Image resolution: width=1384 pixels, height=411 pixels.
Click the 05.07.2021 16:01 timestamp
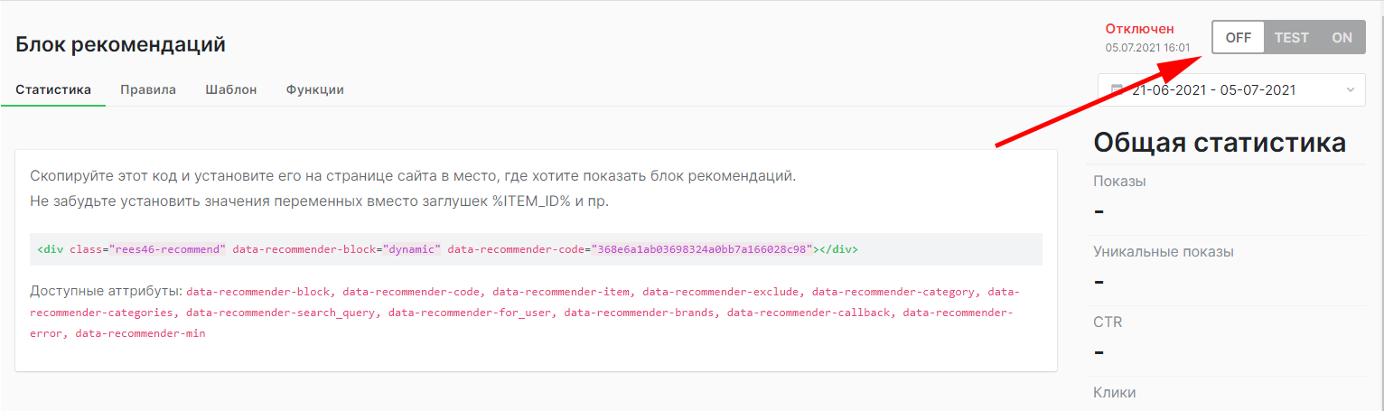point(1147,48)
